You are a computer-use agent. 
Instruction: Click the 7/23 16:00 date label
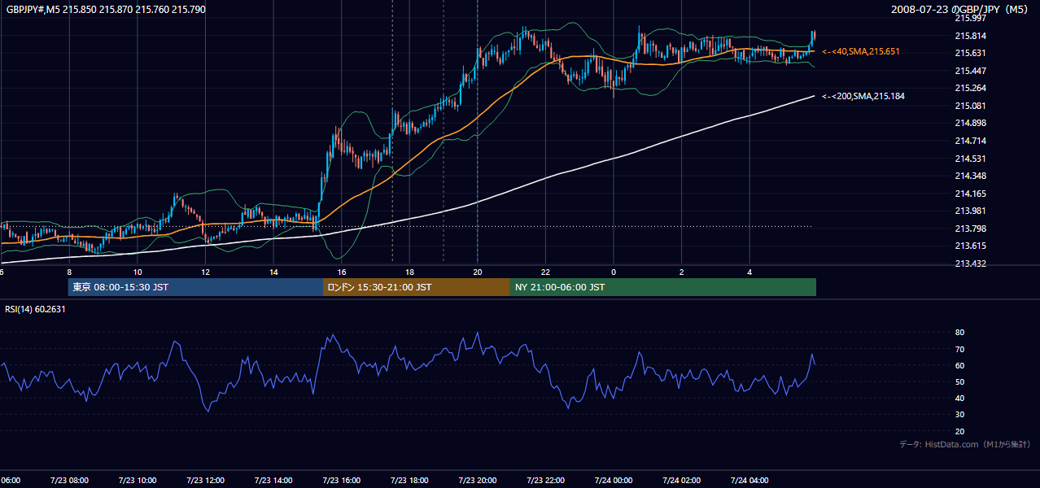[x=341, y=481]
